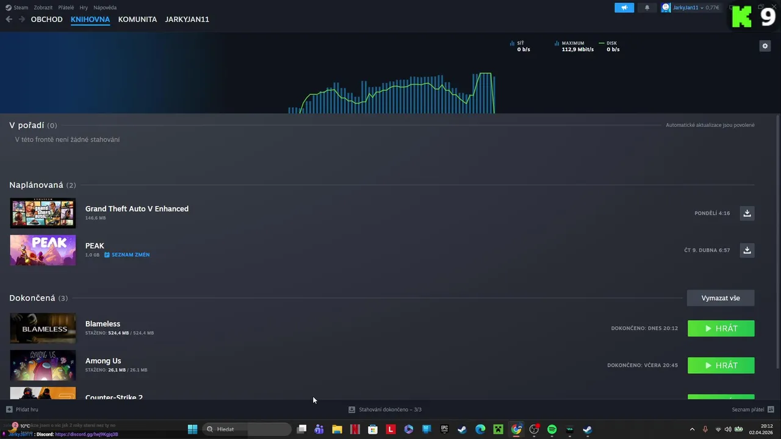Open the Steam menu
The image size is (781, 439).
pos(17,8)
